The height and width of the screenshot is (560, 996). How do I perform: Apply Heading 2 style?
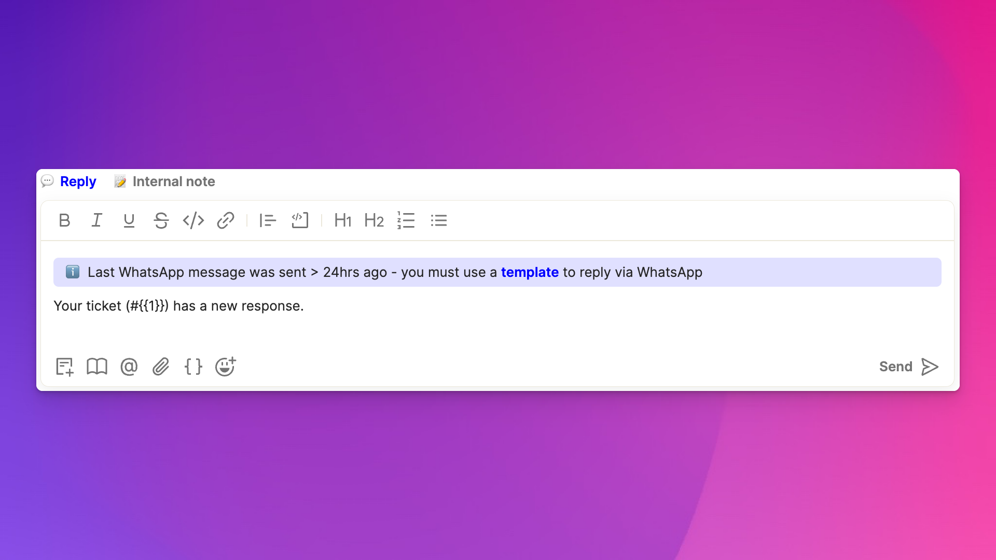(x=374, y=220)
